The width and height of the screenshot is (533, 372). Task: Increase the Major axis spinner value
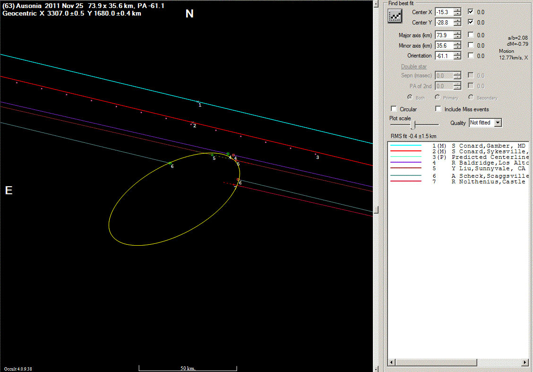(x=457, y=33)
